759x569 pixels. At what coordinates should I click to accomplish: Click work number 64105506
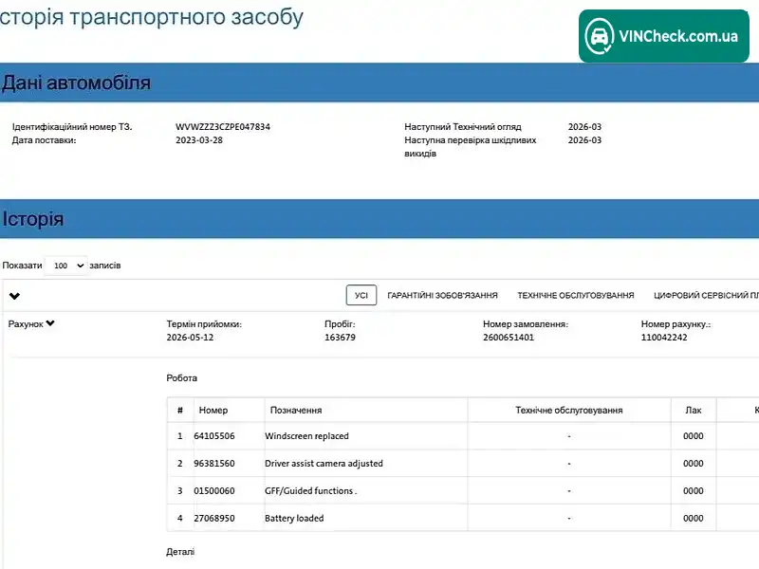(214, 436)
